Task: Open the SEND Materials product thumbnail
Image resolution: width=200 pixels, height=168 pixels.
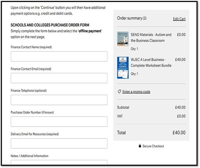Action: (x=123, y=39)
